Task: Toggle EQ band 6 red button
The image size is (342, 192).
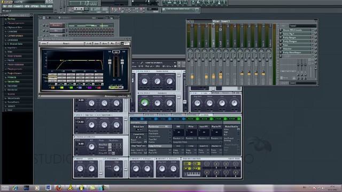Action: click(99, 87)
